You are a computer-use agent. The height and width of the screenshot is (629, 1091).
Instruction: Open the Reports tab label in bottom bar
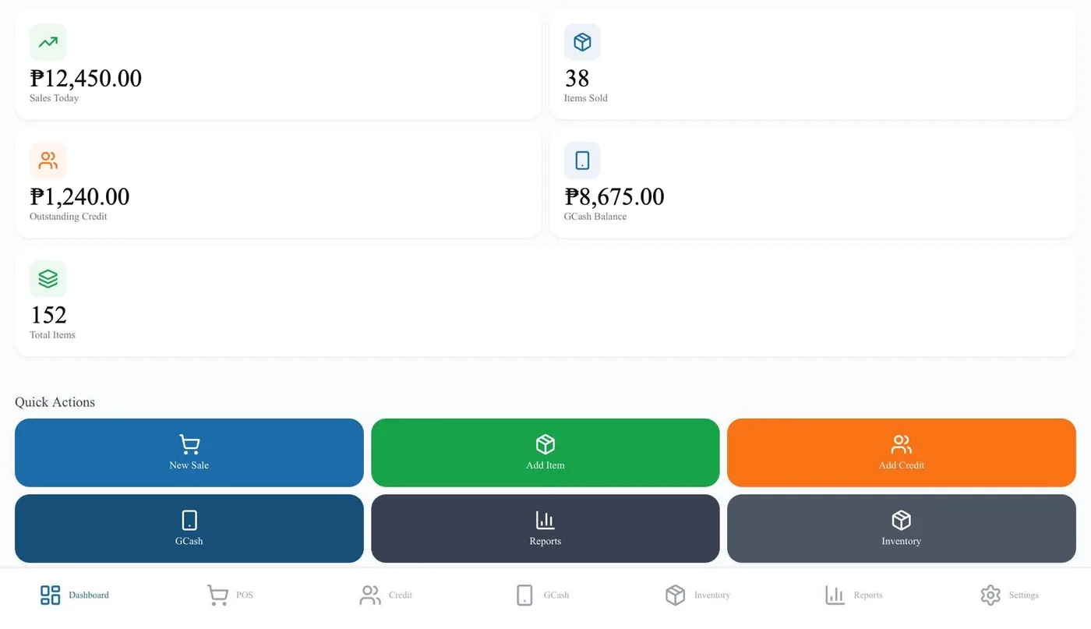(x=868, y=595)
